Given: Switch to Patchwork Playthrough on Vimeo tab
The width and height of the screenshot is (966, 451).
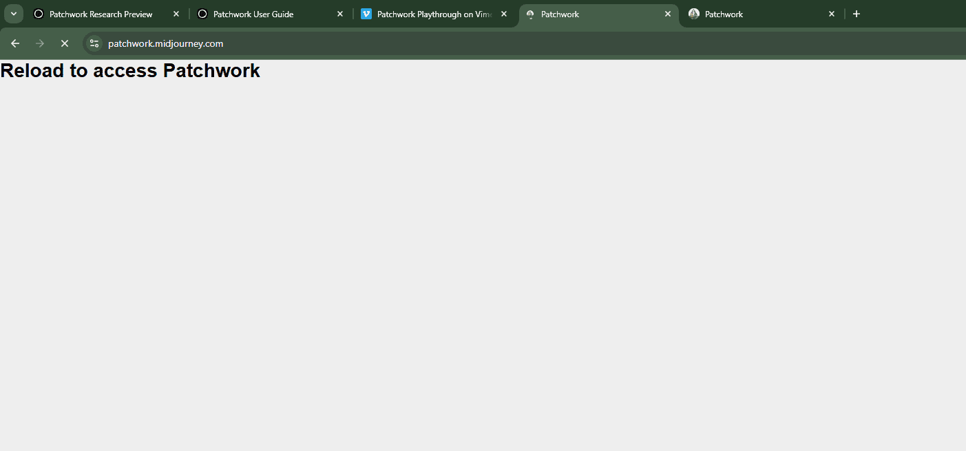Looking at the screenshot, I should pyautogui.click(x=434, y=14).
